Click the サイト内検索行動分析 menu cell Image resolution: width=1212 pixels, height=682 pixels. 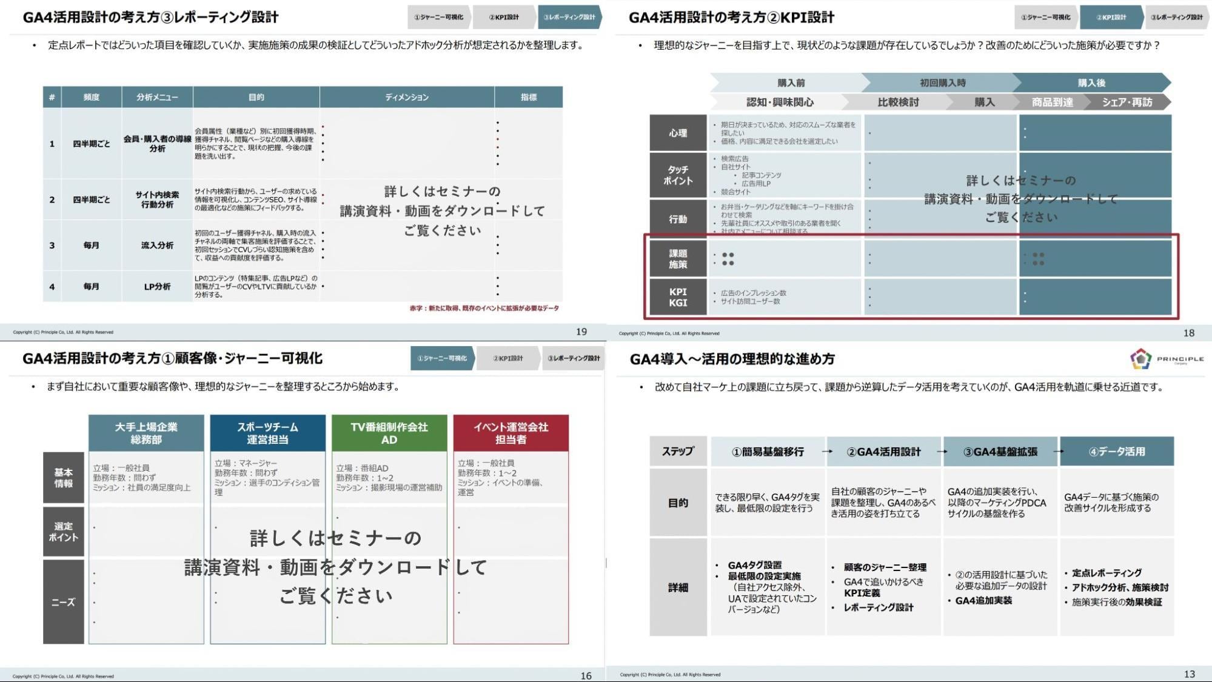tap(157, 199)
